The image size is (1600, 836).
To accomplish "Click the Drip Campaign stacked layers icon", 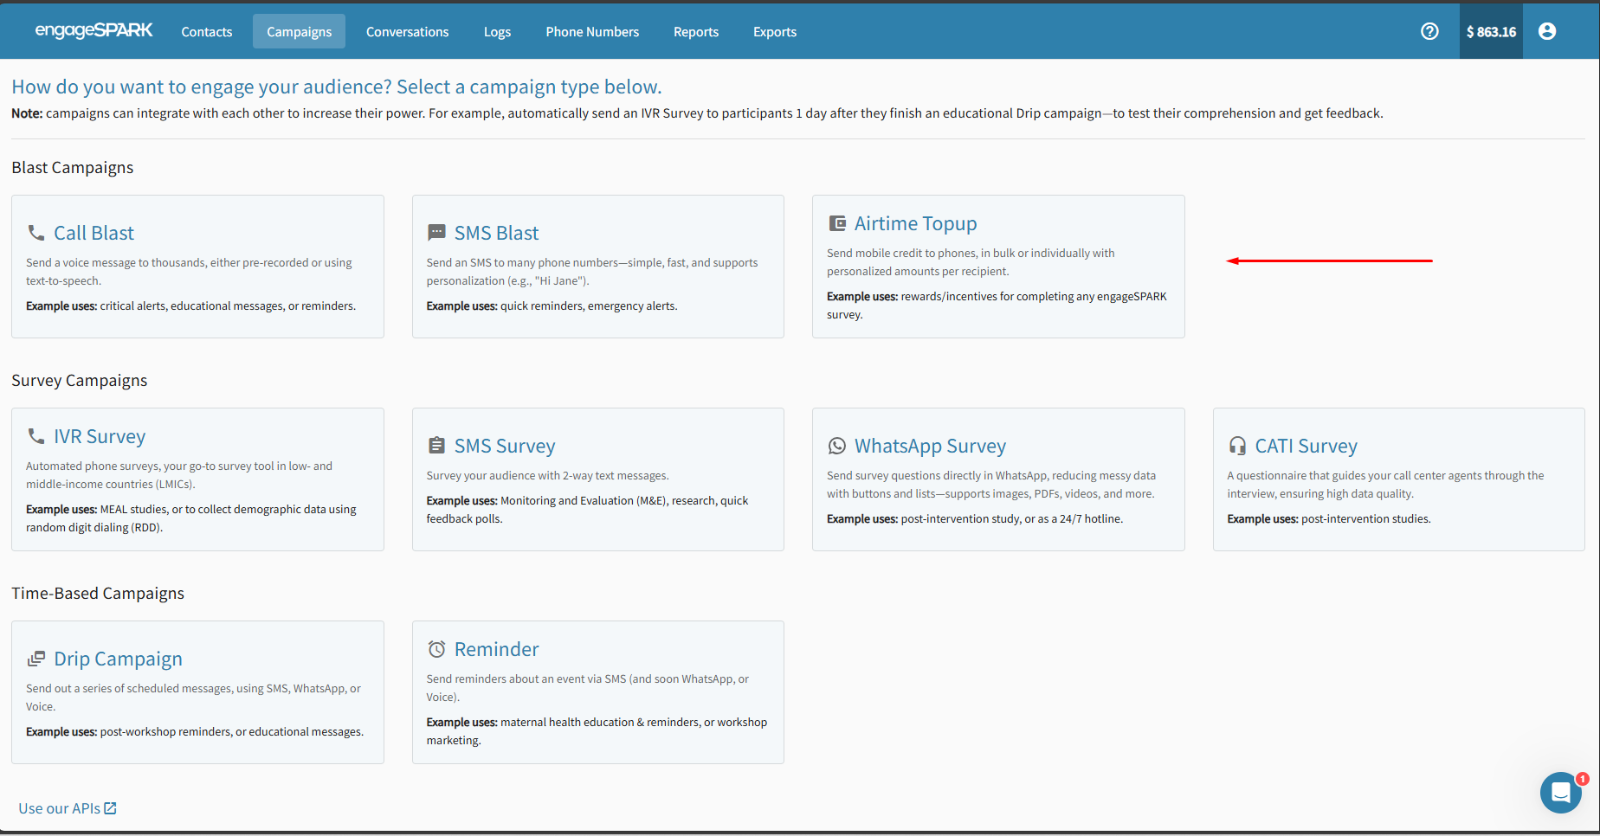I will click(x=36, y=659).
